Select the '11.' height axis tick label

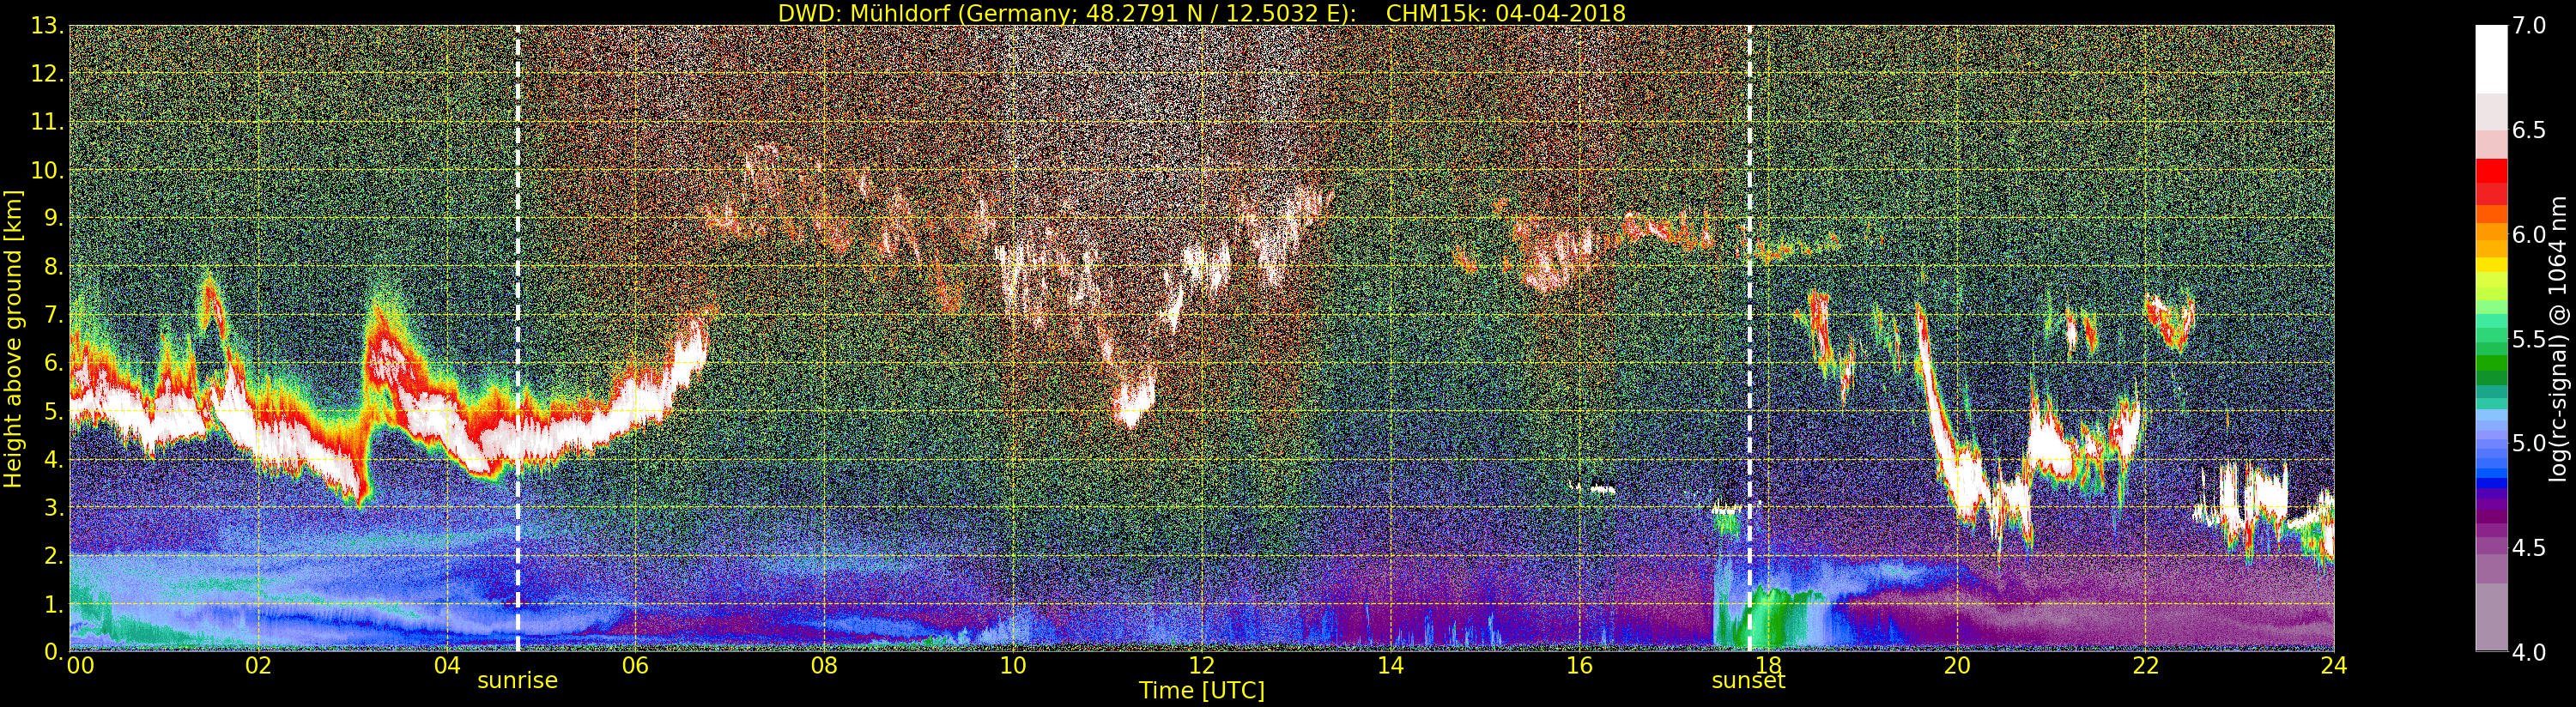48,122
